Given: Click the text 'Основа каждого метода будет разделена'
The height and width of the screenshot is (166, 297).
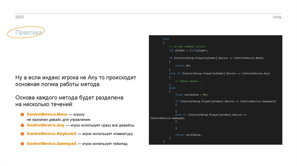Looking at the screenshot, I should click(69, 98).
